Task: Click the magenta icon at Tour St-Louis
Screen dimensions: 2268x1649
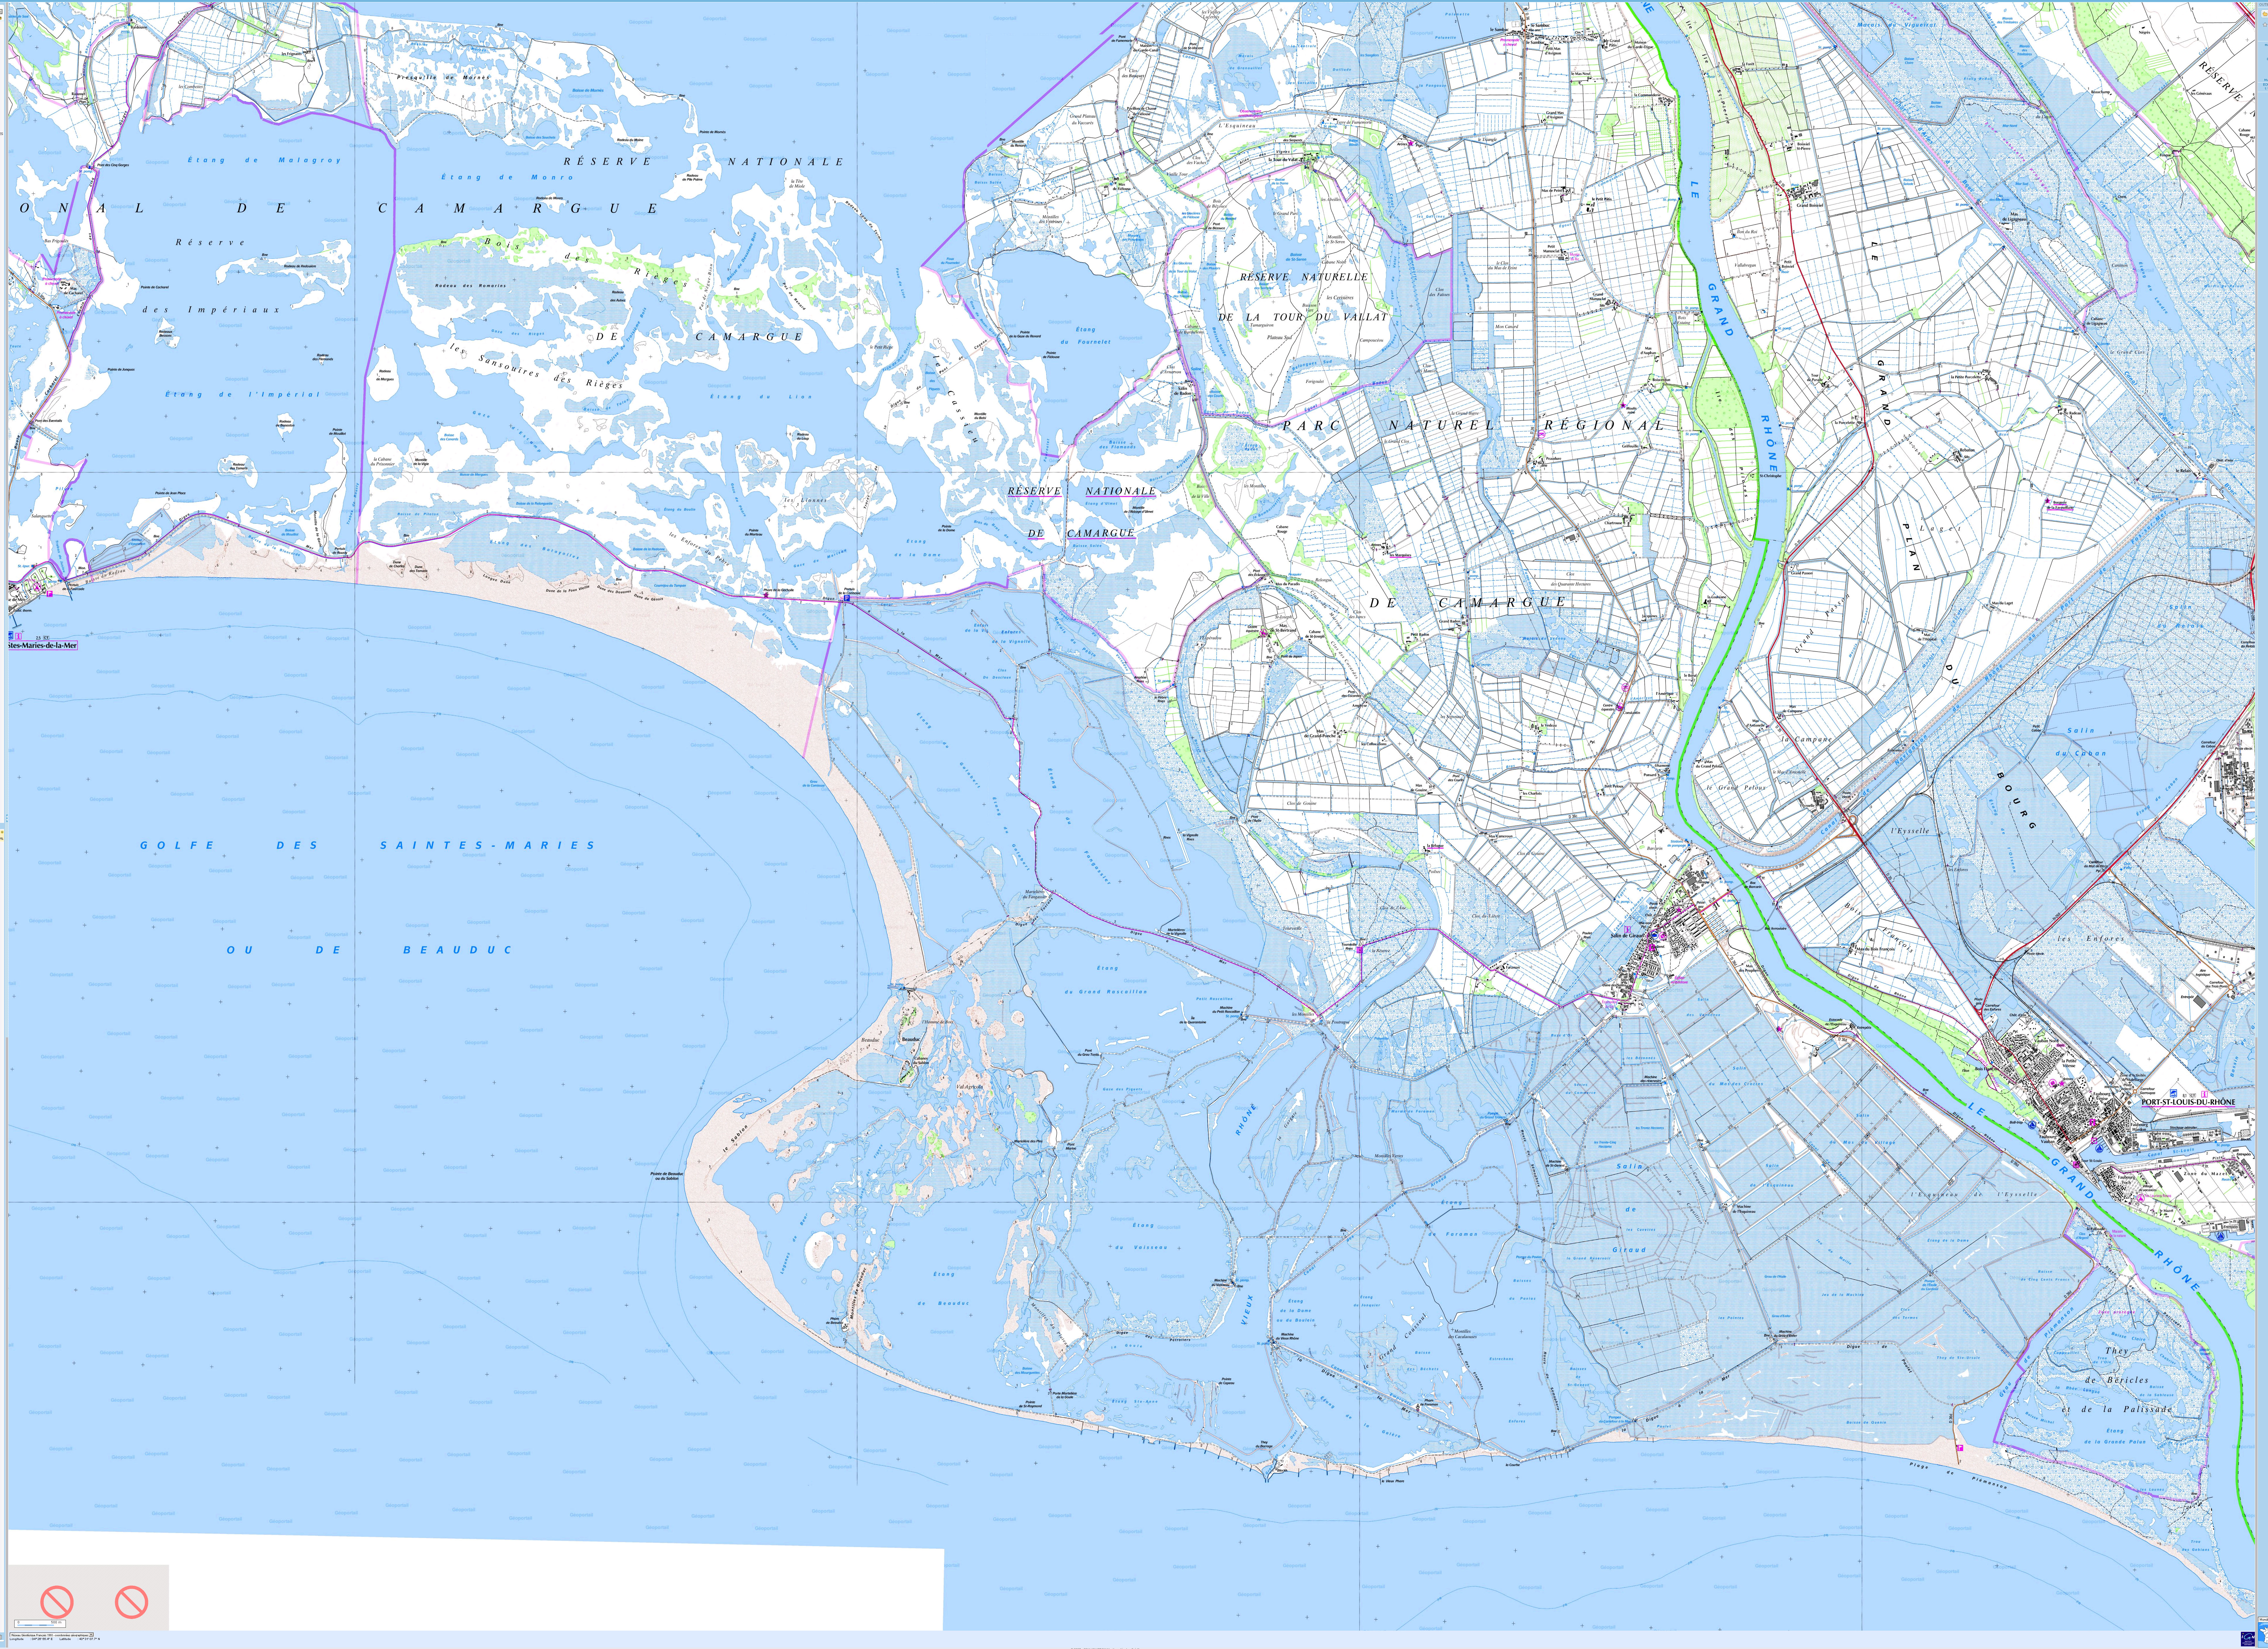Action: [2076, 1165]
